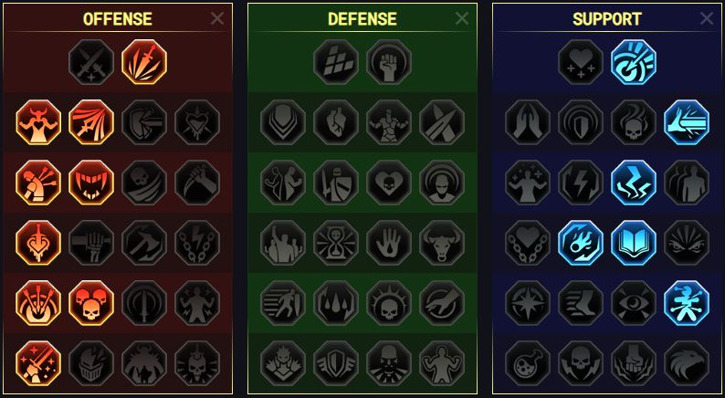
Task: Select the twin red skulls mastery
Action: click(91, 303)
